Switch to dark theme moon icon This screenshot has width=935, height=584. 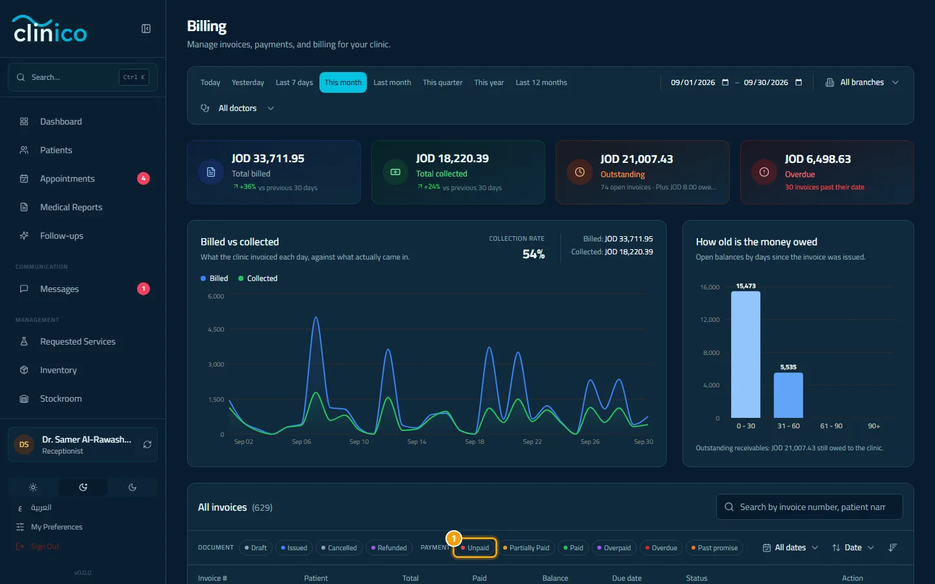coord(132,487)
